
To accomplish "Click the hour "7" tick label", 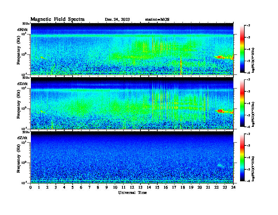I will pyautogui.click(x=90, y=188).
